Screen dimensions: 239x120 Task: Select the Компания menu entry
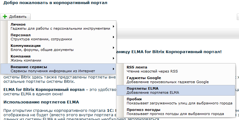point(58,58)
